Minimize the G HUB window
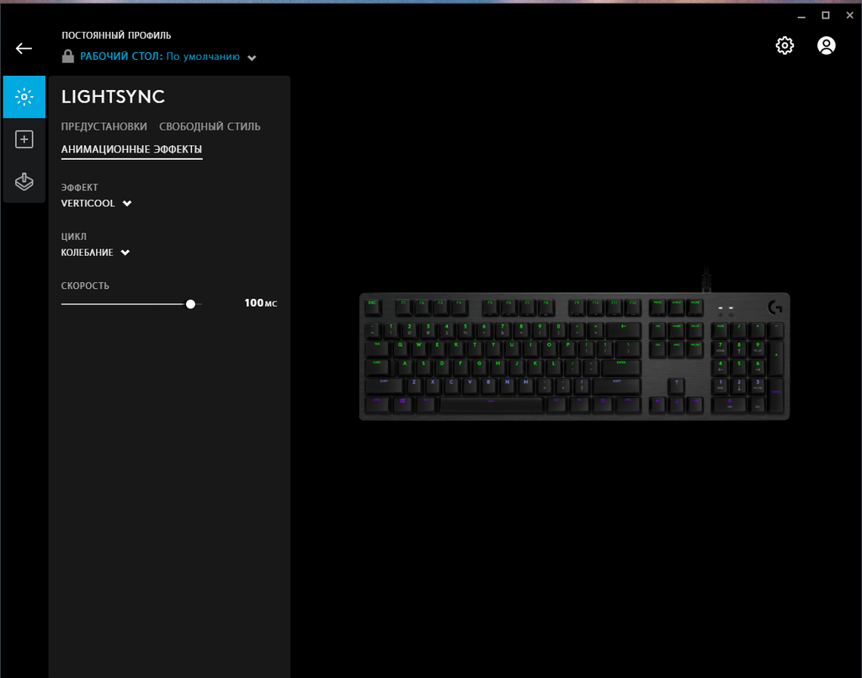862x678 pixels. click(x=801, y=16)
